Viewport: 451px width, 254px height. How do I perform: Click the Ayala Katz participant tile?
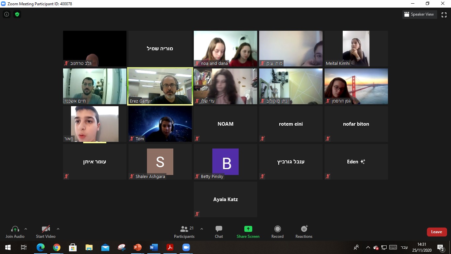225,199
